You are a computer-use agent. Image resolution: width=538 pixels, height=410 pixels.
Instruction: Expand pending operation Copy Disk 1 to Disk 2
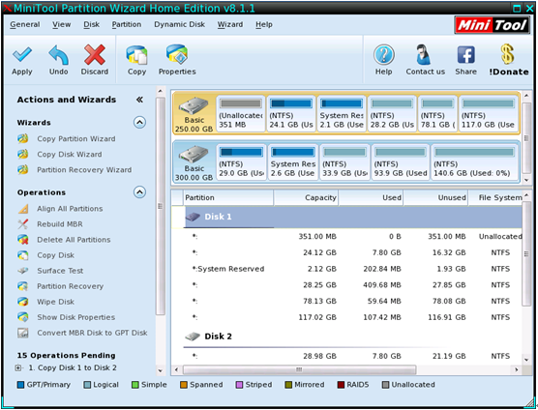(17, 367)
